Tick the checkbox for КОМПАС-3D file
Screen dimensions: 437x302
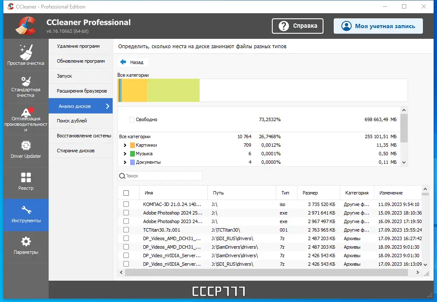pos(125,204)
